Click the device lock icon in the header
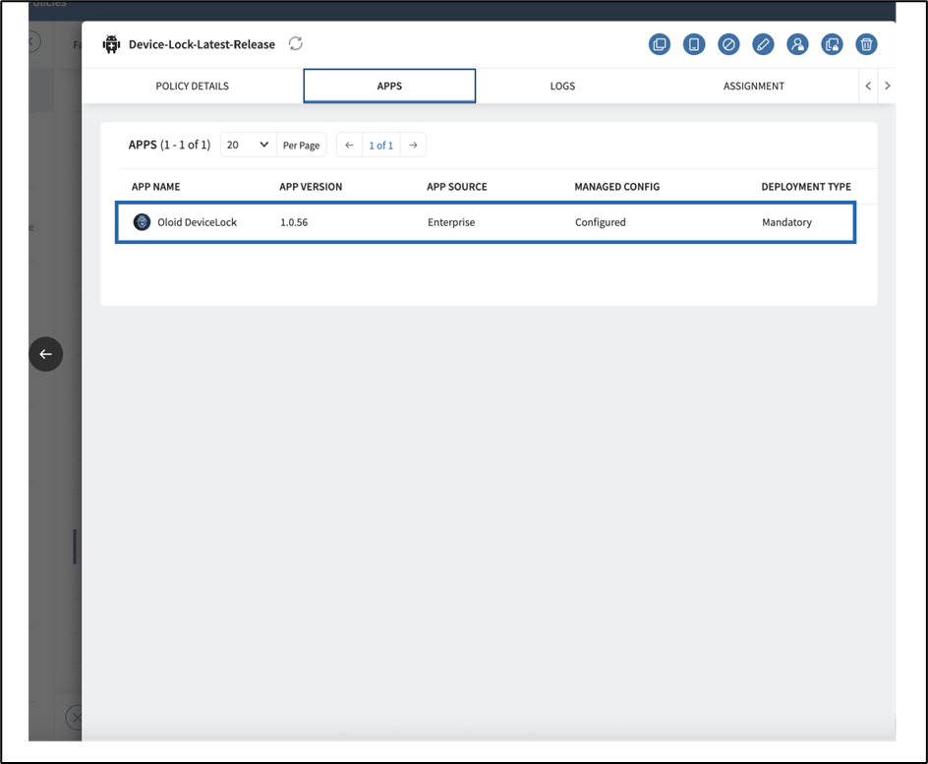This screenshot has height=764, width=928. (832, 44)
